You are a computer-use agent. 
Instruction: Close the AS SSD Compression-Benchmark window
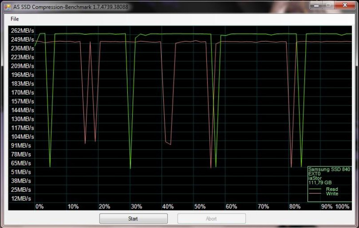click(345, 5)
